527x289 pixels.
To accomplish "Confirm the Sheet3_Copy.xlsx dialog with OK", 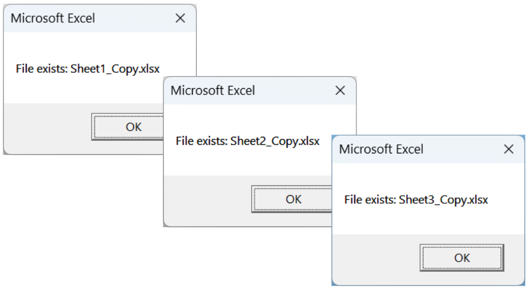I will point(462,258).
